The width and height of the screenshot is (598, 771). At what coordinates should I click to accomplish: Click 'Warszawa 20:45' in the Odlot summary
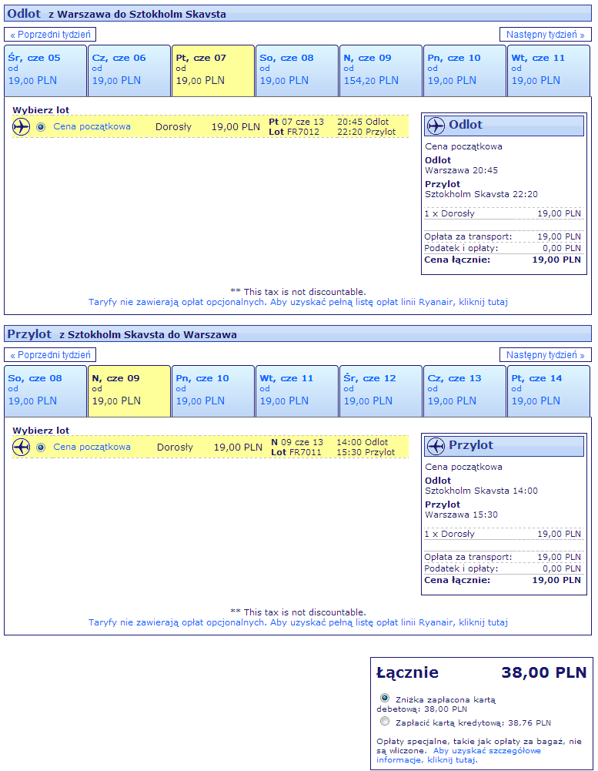[462, 171]
